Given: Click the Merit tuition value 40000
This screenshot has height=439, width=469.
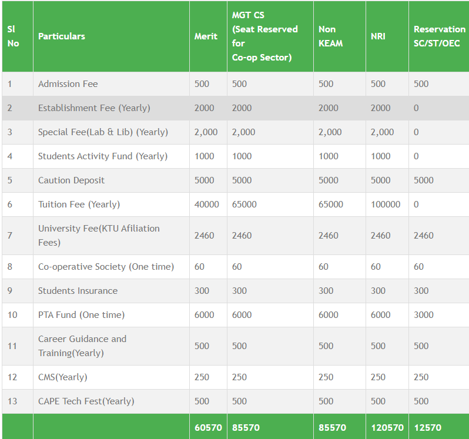Looking at the screenshot, I should (x=206, y=205).
